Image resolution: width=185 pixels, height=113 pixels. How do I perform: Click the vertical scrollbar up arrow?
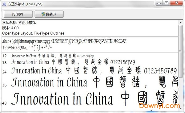click(x=180, y=23)
